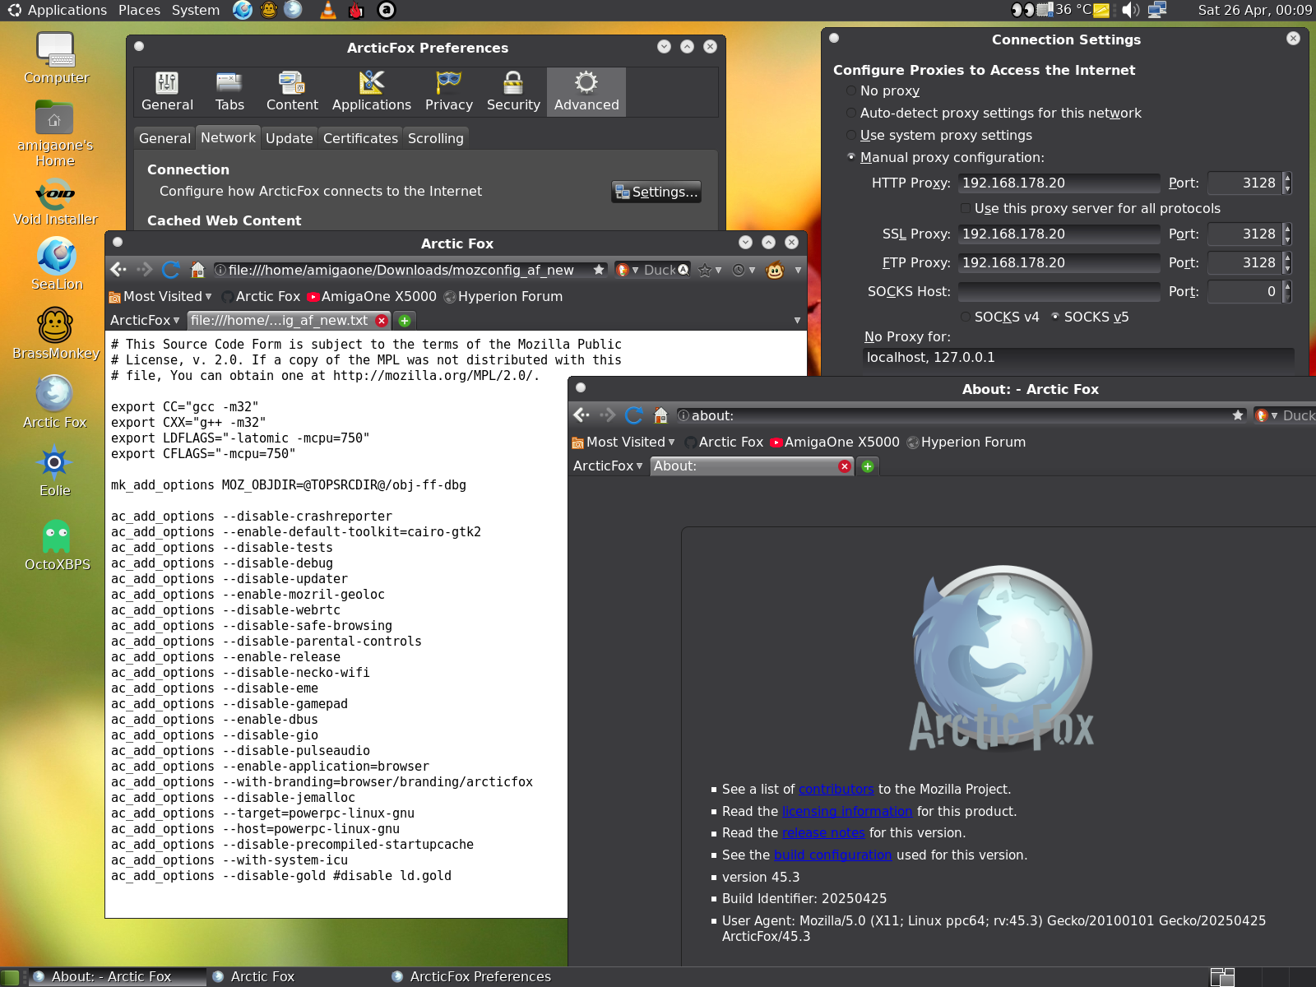Screen dimensions: 1316x987
Task: Open the ArcticFox menu dropdown in mozconfig window
Action: pos(145,321)
